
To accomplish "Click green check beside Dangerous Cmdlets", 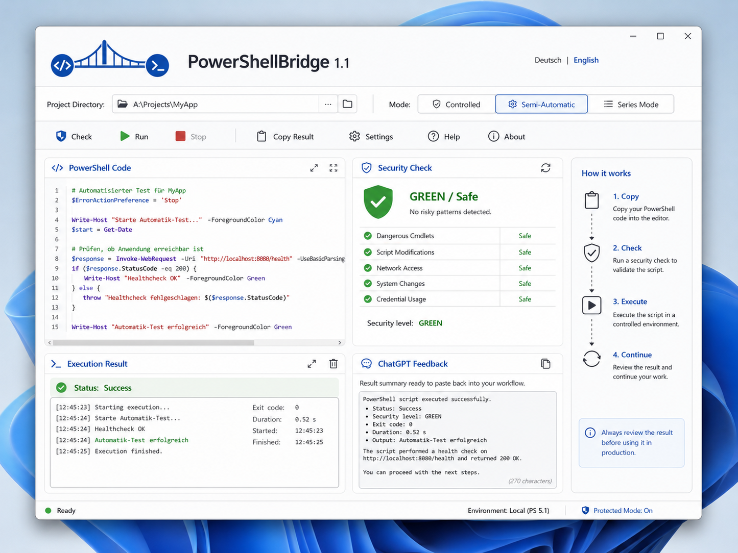I will pyautogui.click(x=368, y=236).
